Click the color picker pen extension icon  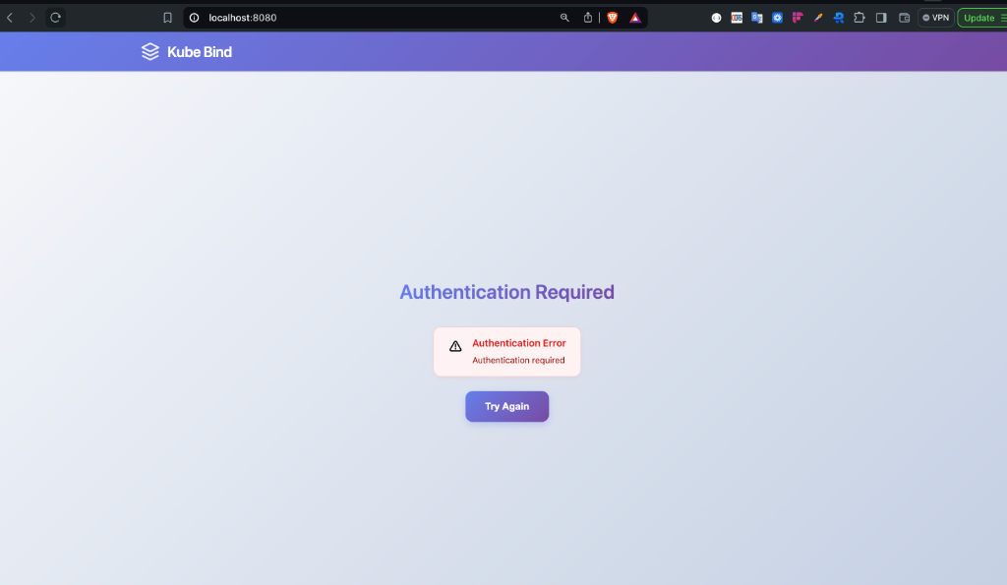[x=817, y=17]
